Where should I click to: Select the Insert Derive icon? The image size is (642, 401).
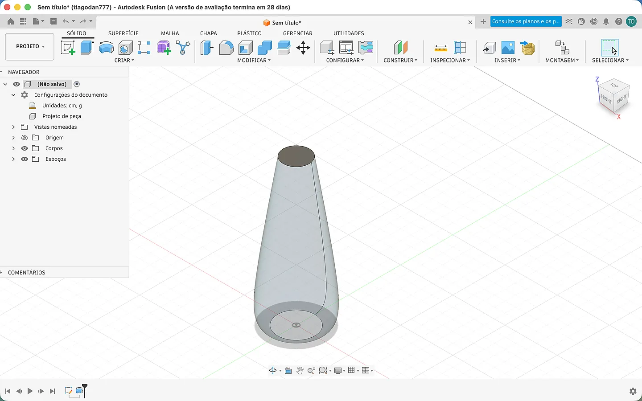pyautogui.click(x=489, y=47)
